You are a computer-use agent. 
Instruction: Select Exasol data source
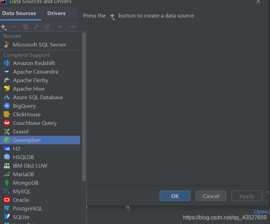pyautogui.click(x=40, y=131)
